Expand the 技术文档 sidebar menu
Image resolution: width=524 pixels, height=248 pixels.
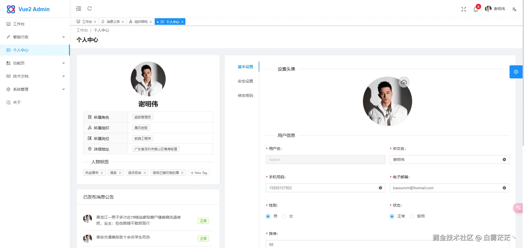point(35,76)
